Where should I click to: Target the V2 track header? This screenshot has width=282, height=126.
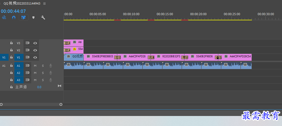[19, 50]
